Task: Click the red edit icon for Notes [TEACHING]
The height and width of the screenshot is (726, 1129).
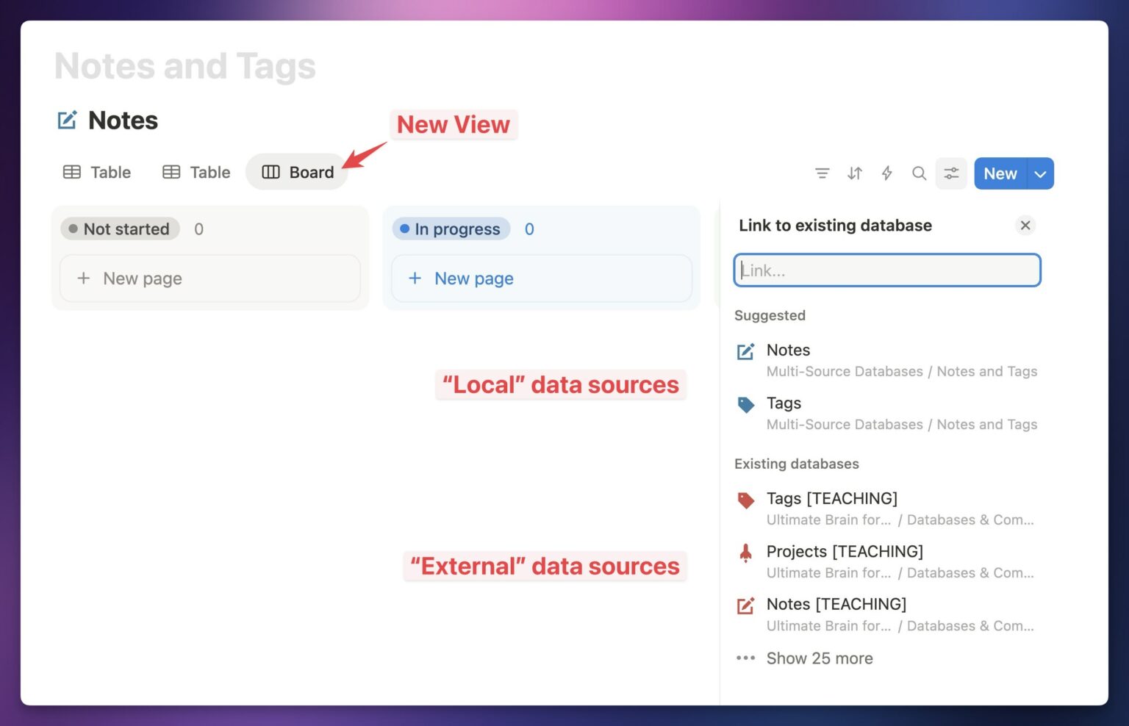Action: [746, 605]
